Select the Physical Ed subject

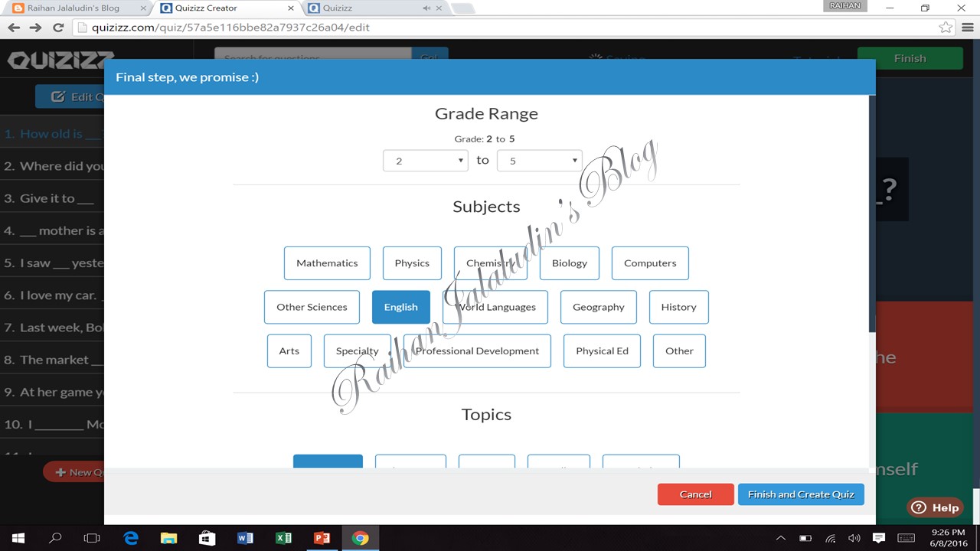[x=602, y=350]
